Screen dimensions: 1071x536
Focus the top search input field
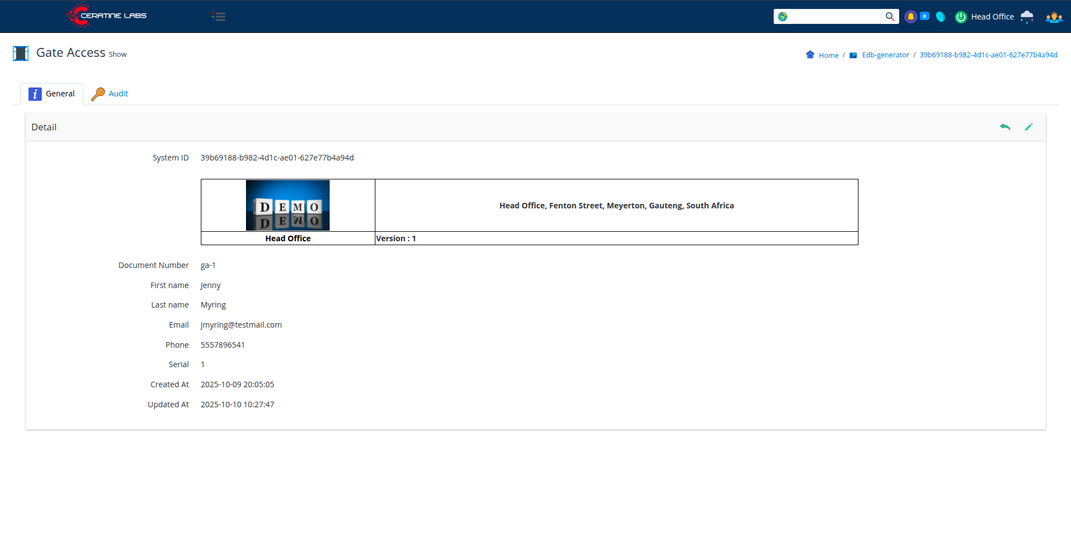point(834,17)
